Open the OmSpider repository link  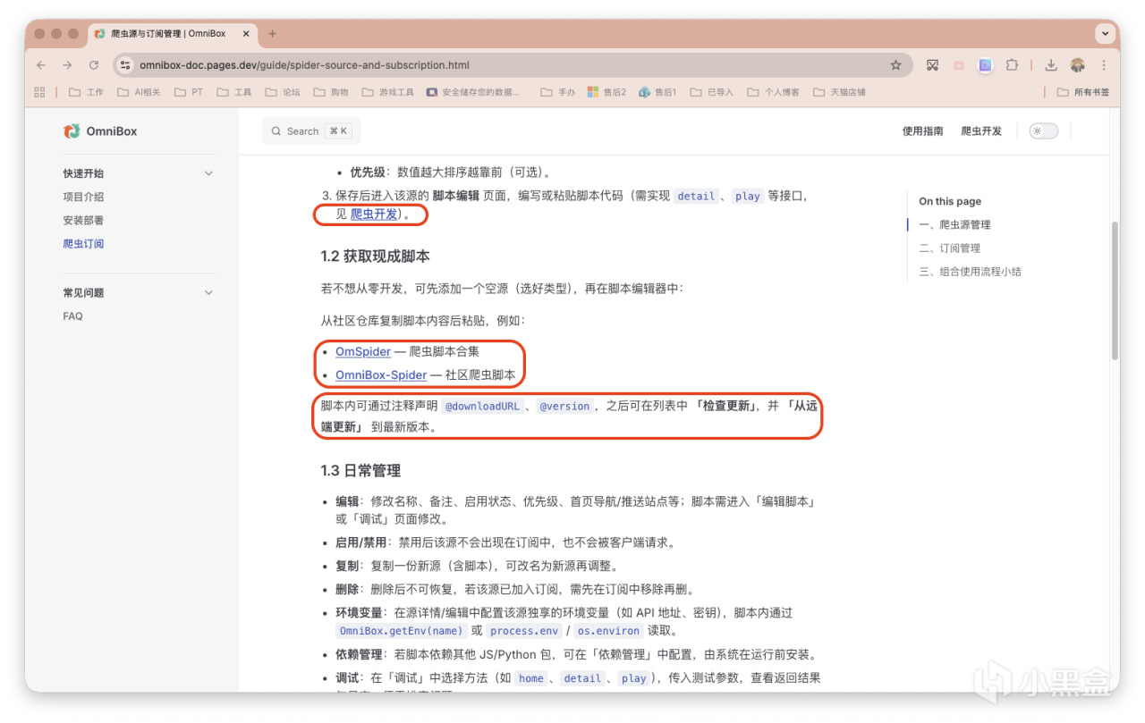[x=363, y=351]
